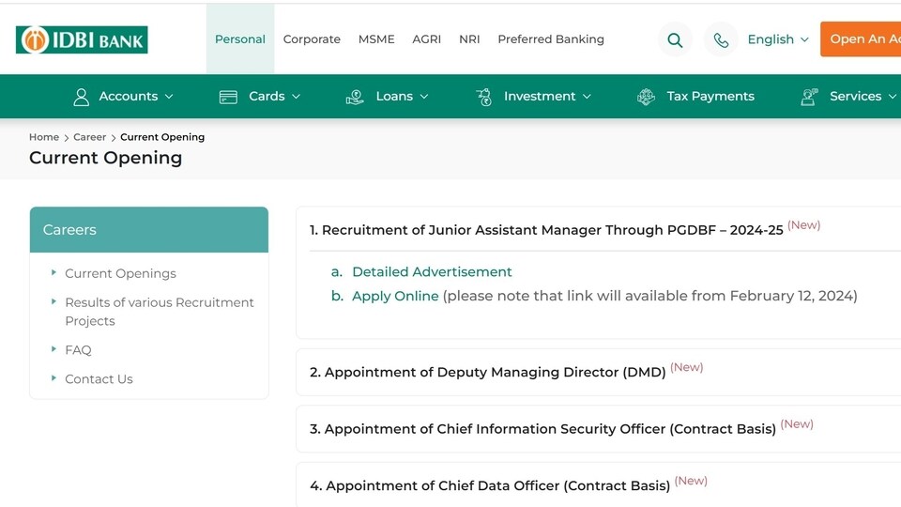
Task: Go to Career in the breadcrumb
Action: click(90, 137)
